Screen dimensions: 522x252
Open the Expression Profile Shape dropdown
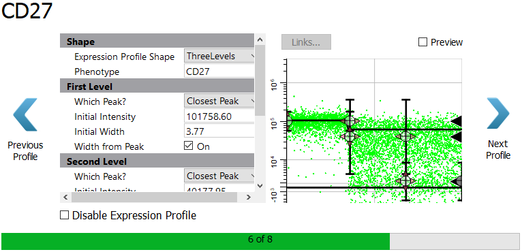coord(219,57)
